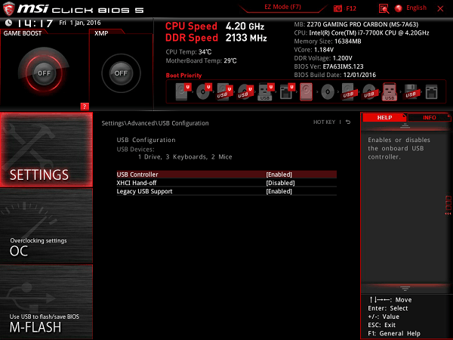Screen dimensions: 453x340
Task: Open the M-FLASH BIOS flashing section
Action: pos(46,301)
